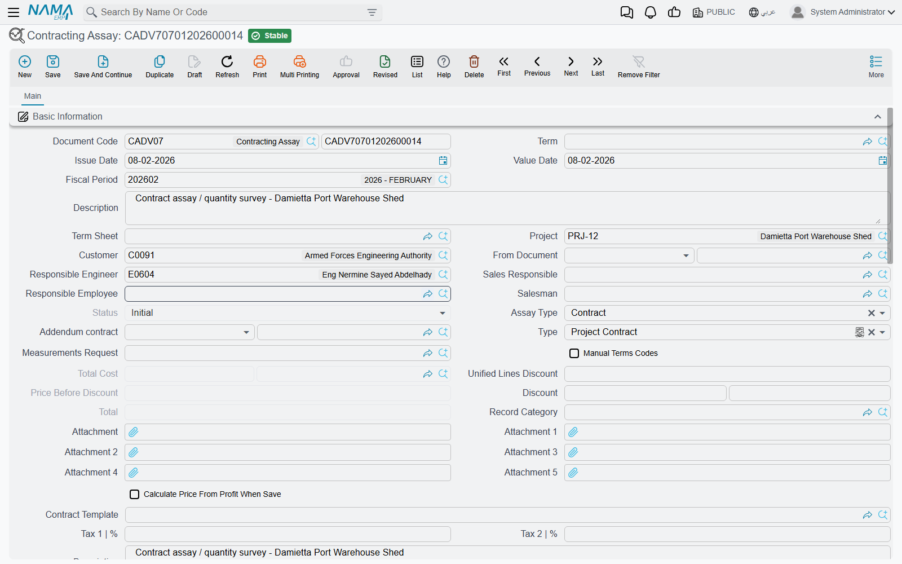This screenshot has width=902, height=564.
Task: Click the PUBLIC company selector
Action: tap(714, 12)
